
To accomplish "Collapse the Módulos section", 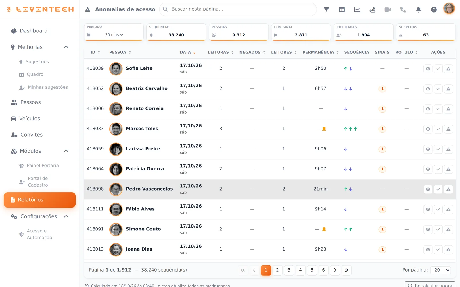I will (x=66, y=151).
